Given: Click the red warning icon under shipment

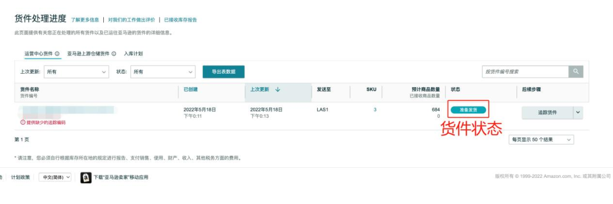Looking at the screenshot, I should [x=23, y=122].
